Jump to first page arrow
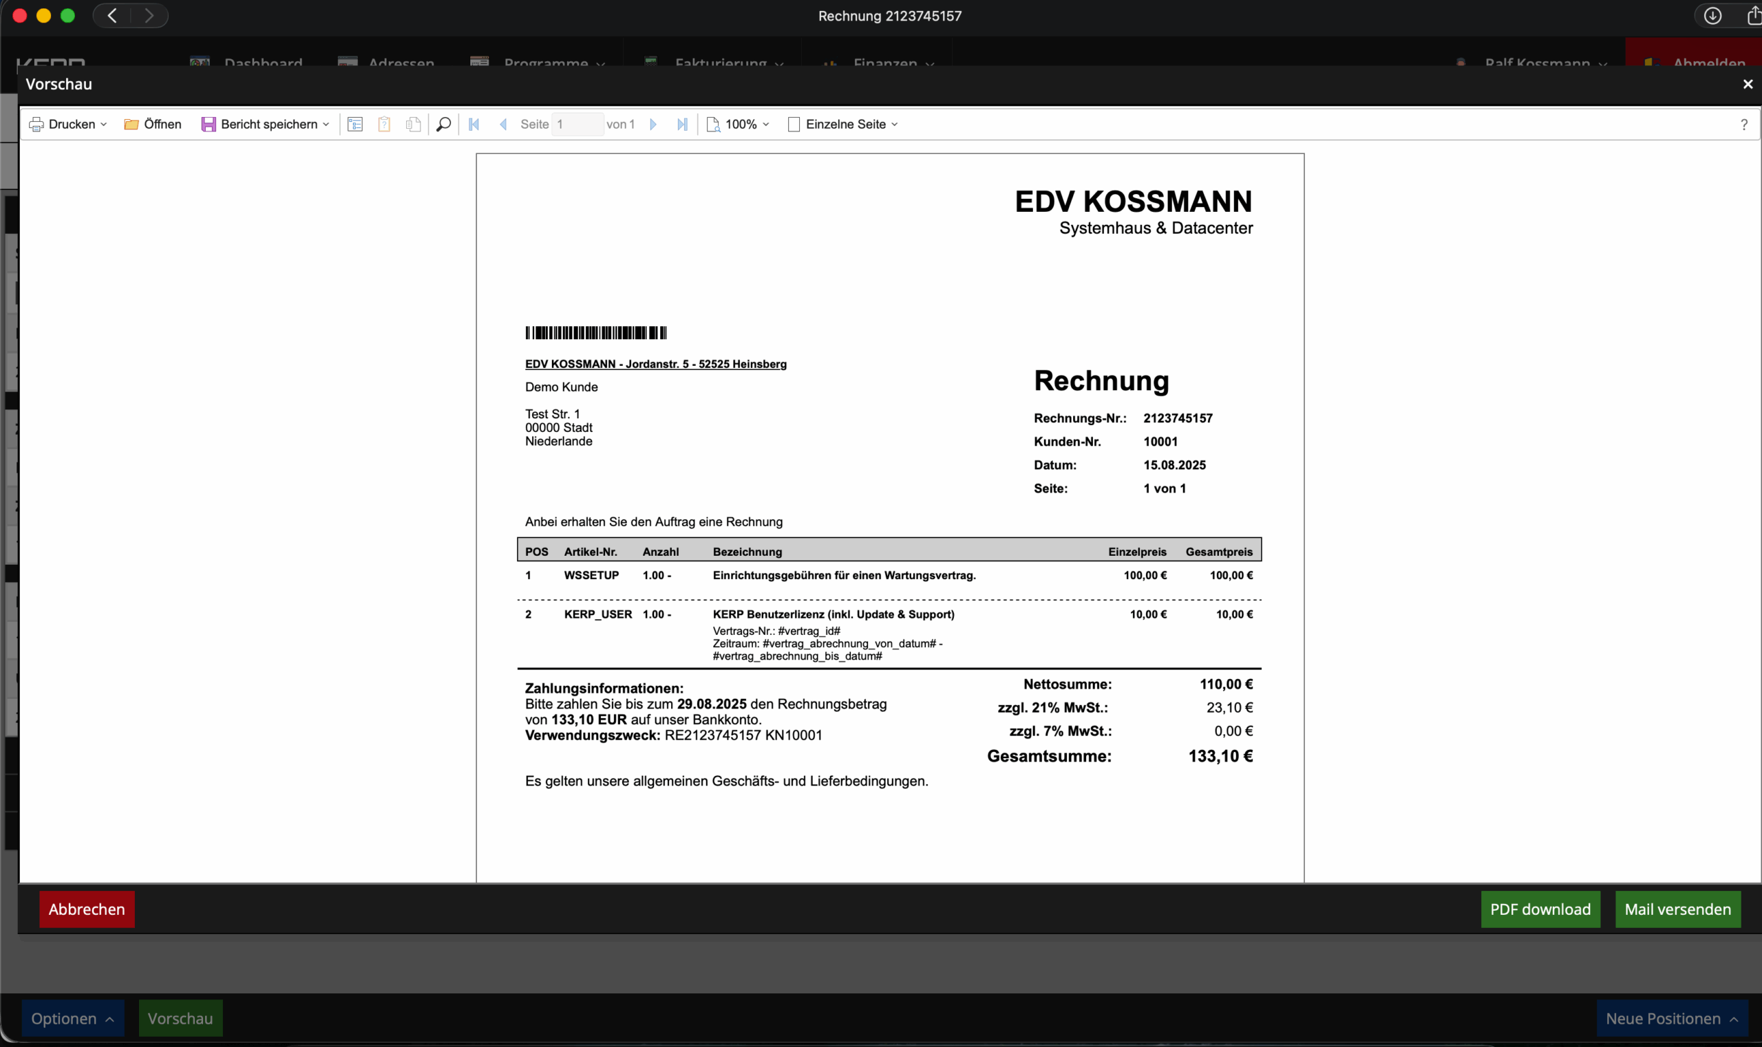 pyautogui.click(x=474, y=125)
